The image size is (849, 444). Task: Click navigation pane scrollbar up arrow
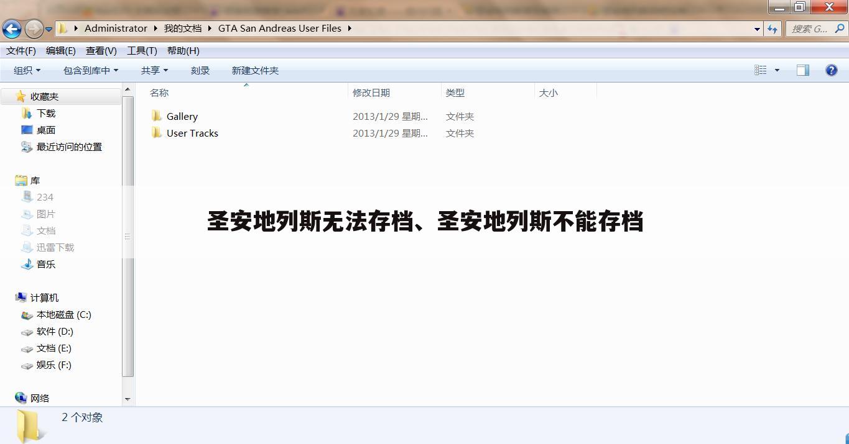tap(128, 89)
